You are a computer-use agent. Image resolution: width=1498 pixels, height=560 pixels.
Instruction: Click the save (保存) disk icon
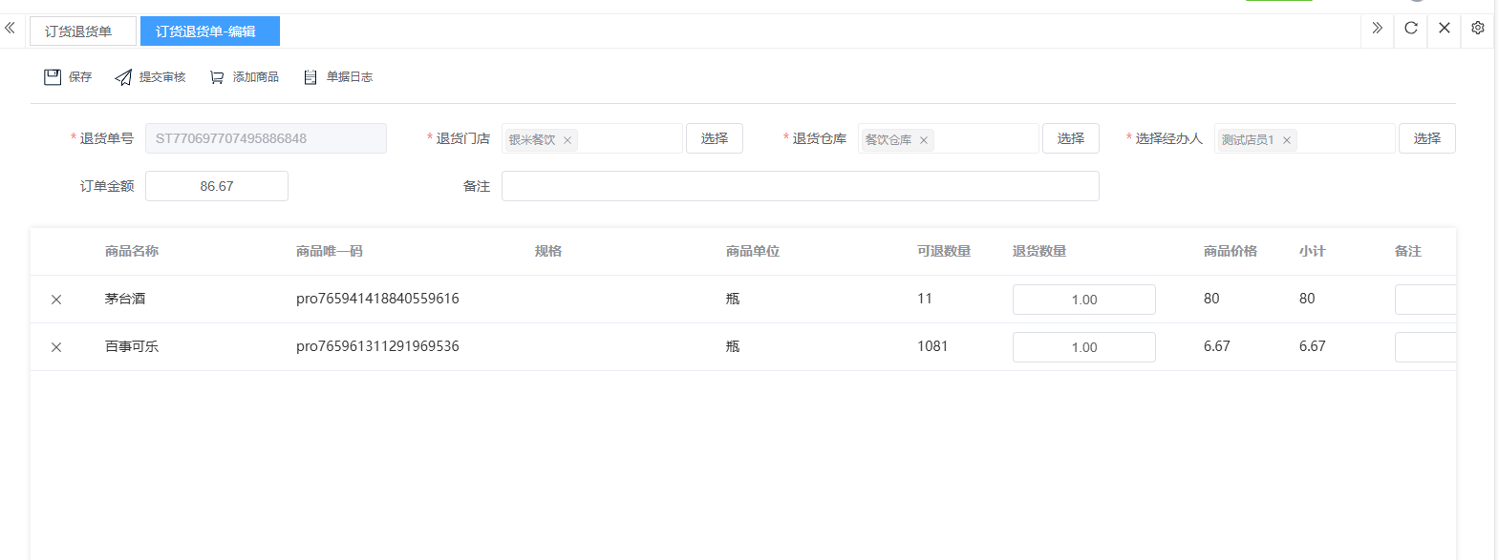53,77
